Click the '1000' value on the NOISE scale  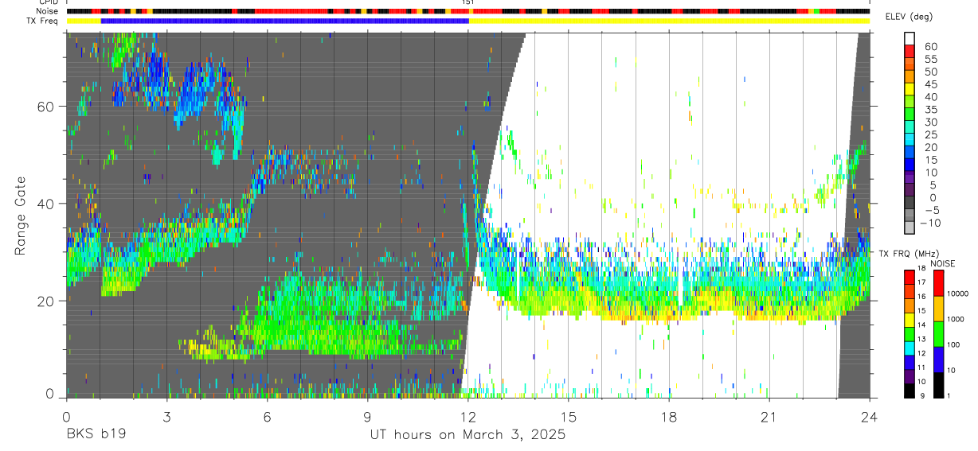coord(956,319)
